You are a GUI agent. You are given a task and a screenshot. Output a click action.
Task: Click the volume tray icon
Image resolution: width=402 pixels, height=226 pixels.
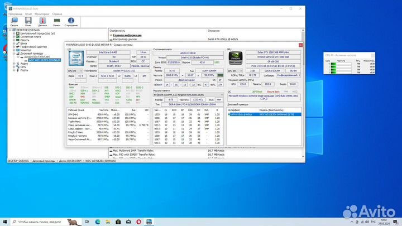point(367,222)
